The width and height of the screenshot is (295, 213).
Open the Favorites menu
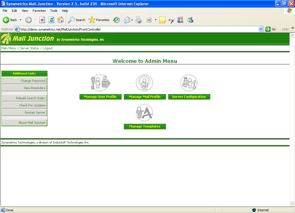pyautogui.click(x=39, y=11)
